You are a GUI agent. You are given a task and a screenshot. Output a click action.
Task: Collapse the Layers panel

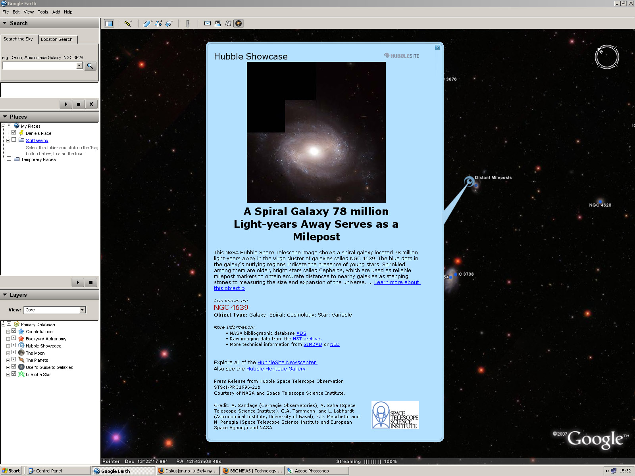pos(5,295)
